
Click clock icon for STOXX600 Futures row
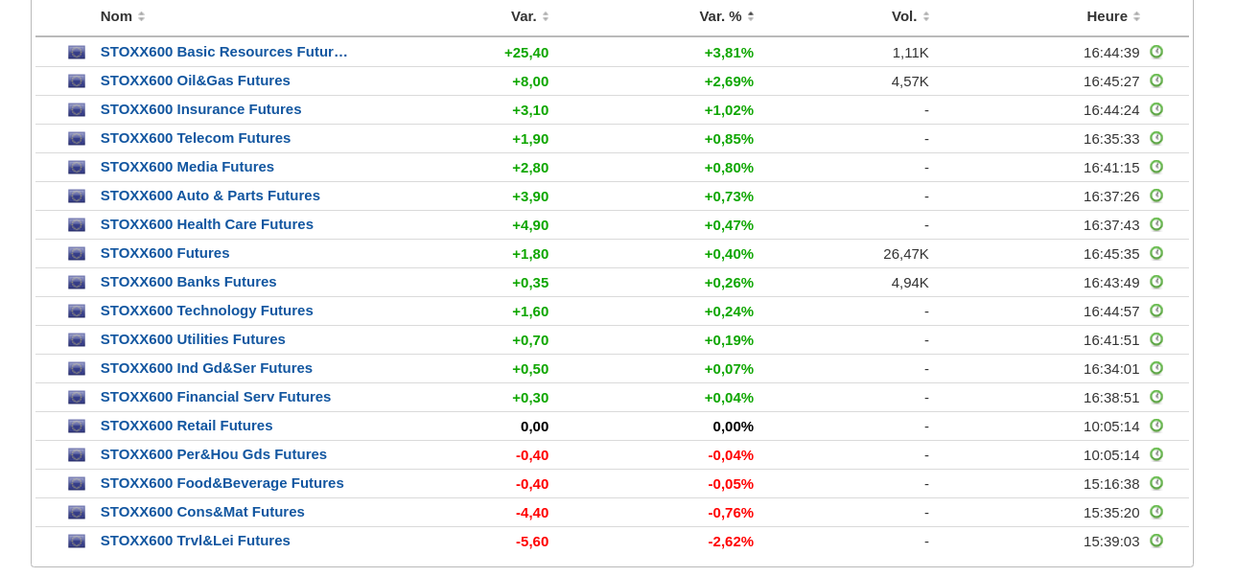pos(1156,253)
